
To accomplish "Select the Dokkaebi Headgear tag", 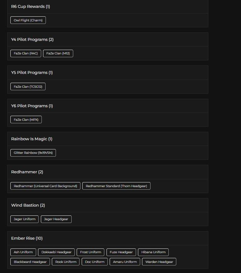I will (x=57, y=252).
